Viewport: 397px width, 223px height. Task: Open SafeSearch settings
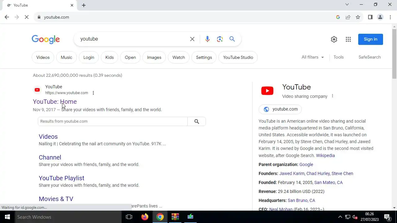coord(369,57)
